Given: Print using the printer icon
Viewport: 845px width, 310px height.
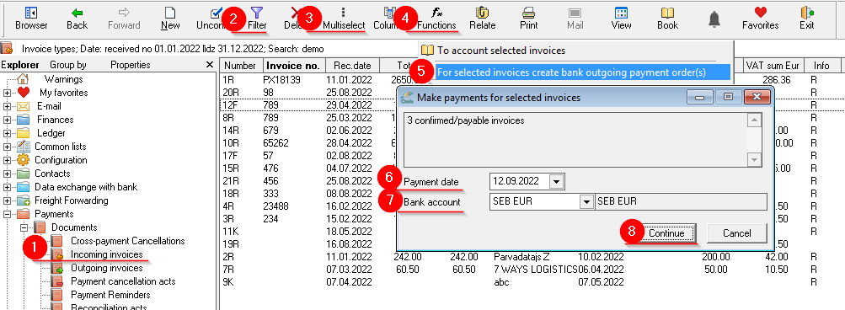Looking at the screenshot, I should click(x=529, y=18).
